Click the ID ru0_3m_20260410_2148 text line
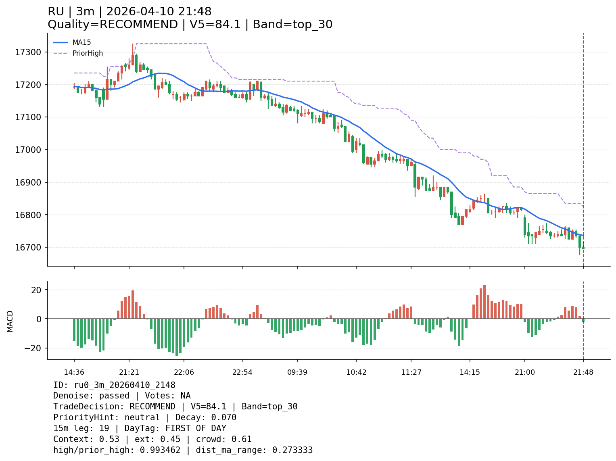 click(x=114, y=385)
